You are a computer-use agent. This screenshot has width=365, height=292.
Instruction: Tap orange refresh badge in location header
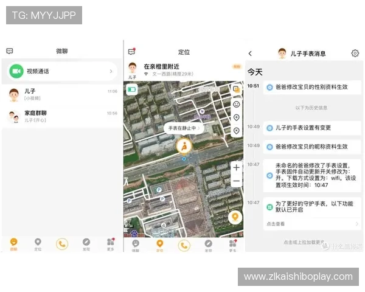pos(237,66)
